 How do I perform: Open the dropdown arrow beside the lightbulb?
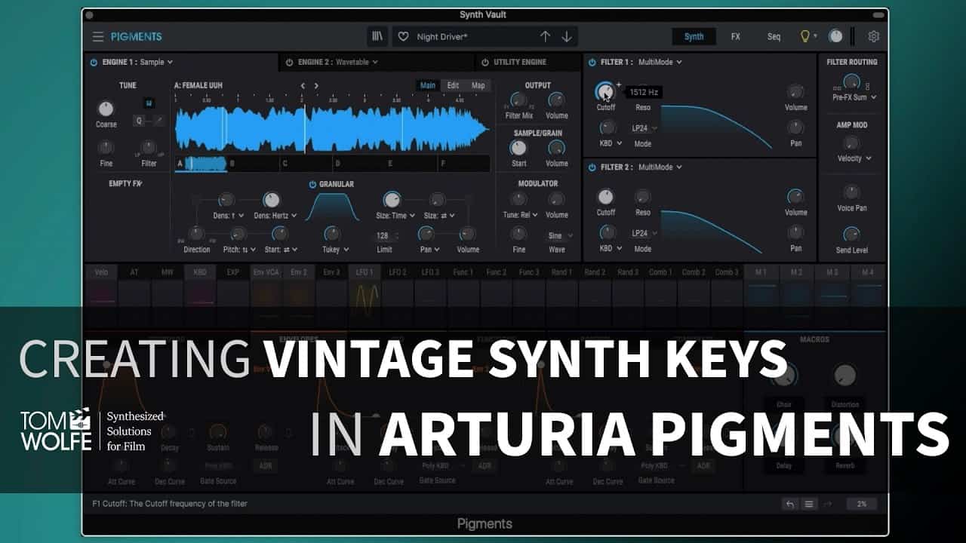[x=815, y=37]
